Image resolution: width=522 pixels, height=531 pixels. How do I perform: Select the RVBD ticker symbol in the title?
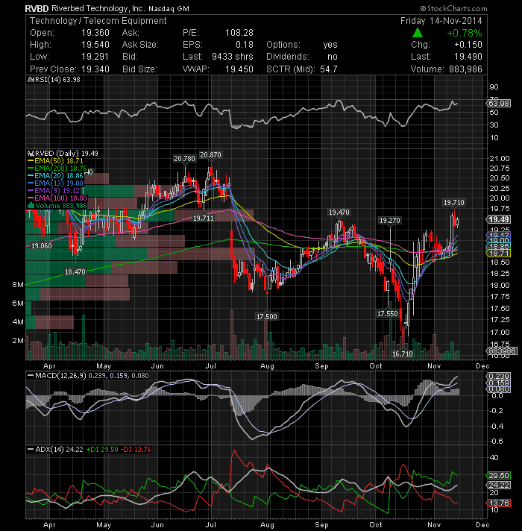(x=37, y=8)
